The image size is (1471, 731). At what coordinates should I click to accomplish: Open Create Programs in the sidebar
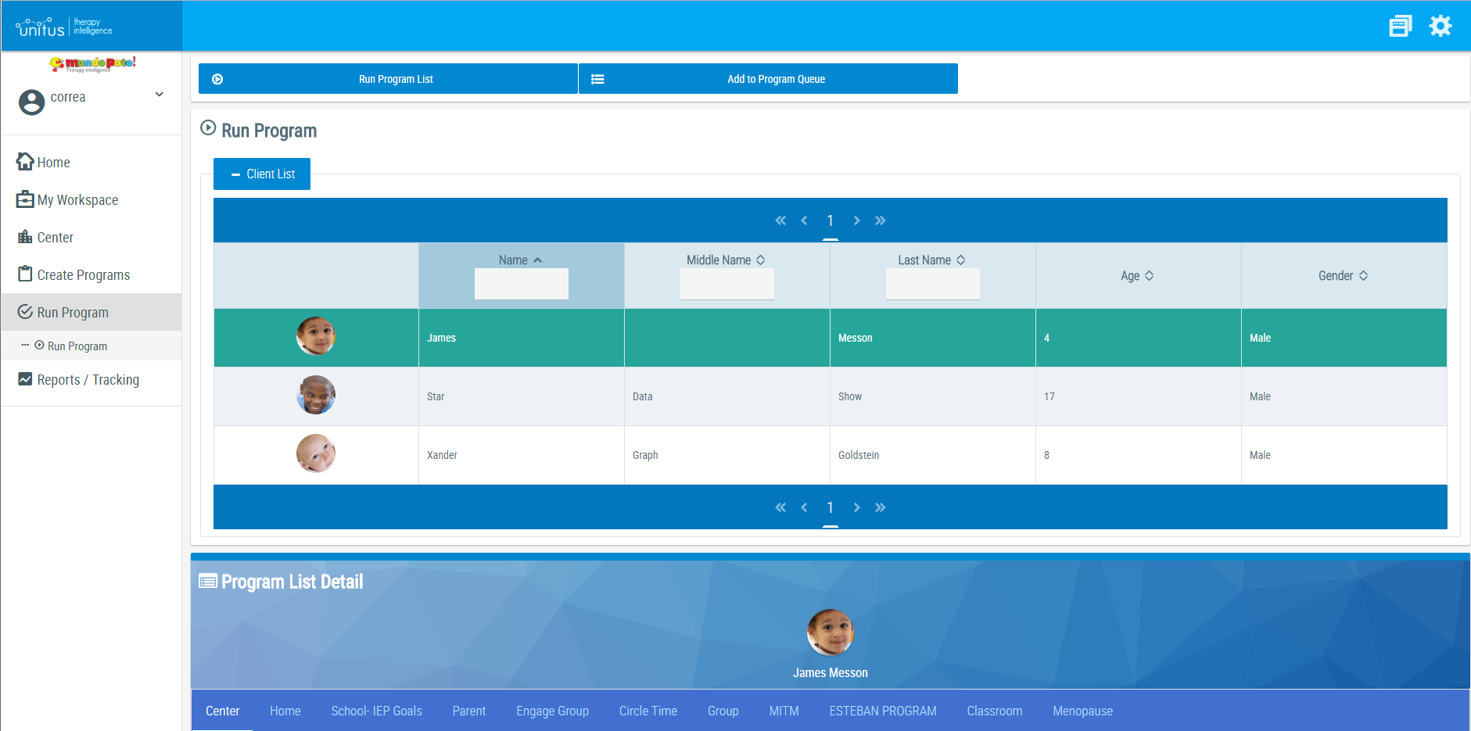point(83,274)
